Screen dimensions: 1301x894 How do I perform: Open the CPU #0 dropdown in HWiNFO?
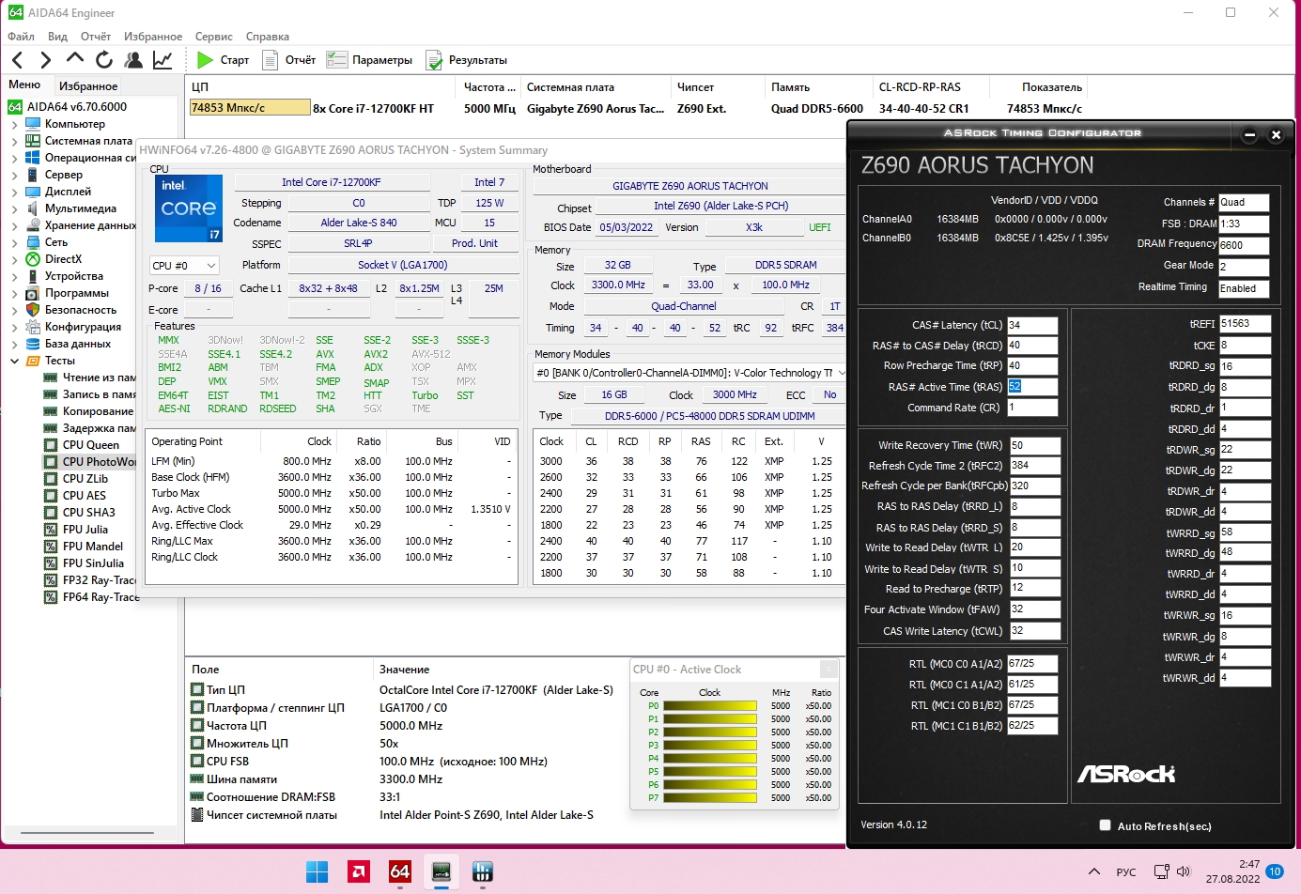coord(184,266)
